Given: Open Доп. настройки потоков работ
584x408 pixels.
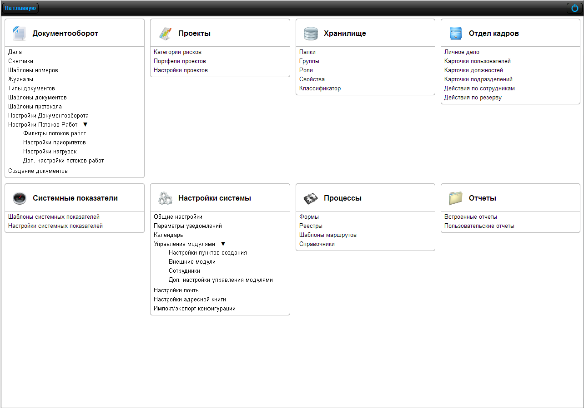Looking at the screenshot, I should pos(63,161).
